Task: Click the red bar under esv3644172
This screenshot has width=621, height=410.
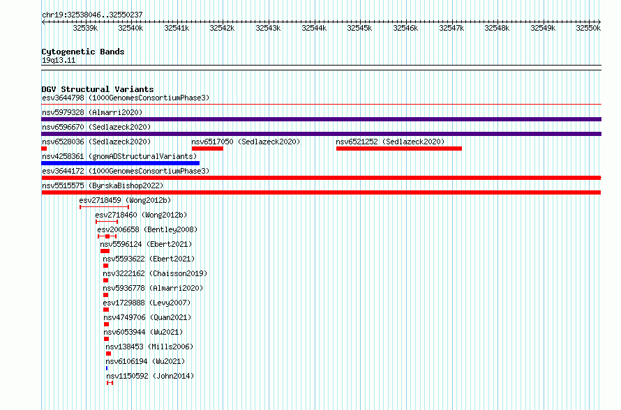Action: tap(321, 178)
